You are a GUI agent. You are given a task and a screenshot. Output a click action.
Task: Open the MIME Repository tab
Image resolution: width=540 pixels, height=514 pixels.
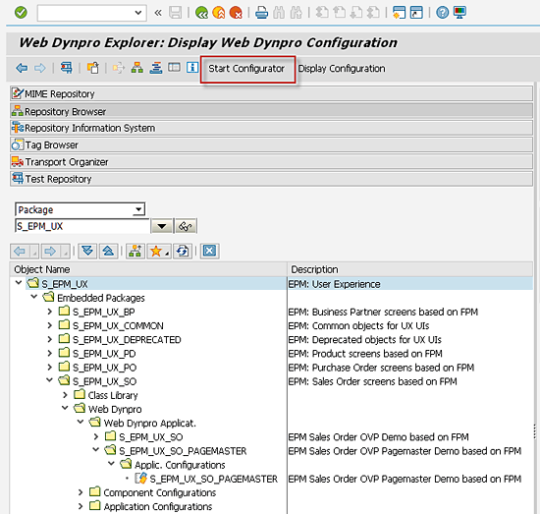[x=271, y=93]
